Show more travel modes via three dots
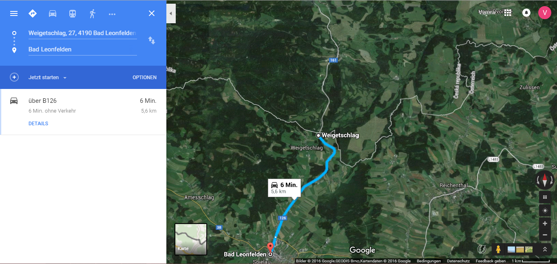Screen dimensions: 557x264 tap(112, 14)
